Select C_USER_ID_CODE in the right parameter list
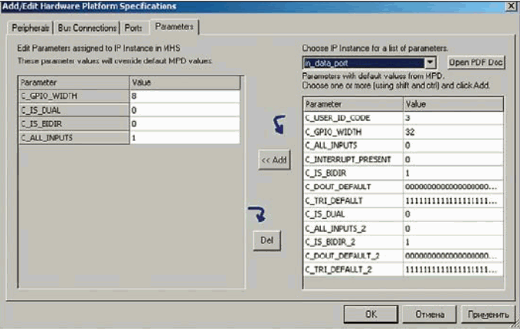 pyautogui.click(x=352, y=117)
